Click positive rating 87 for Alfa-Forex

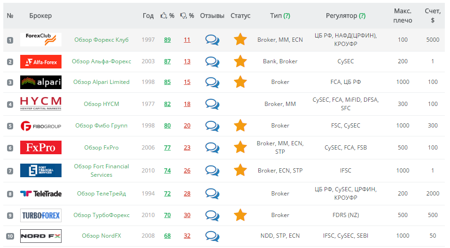[167, 61]
